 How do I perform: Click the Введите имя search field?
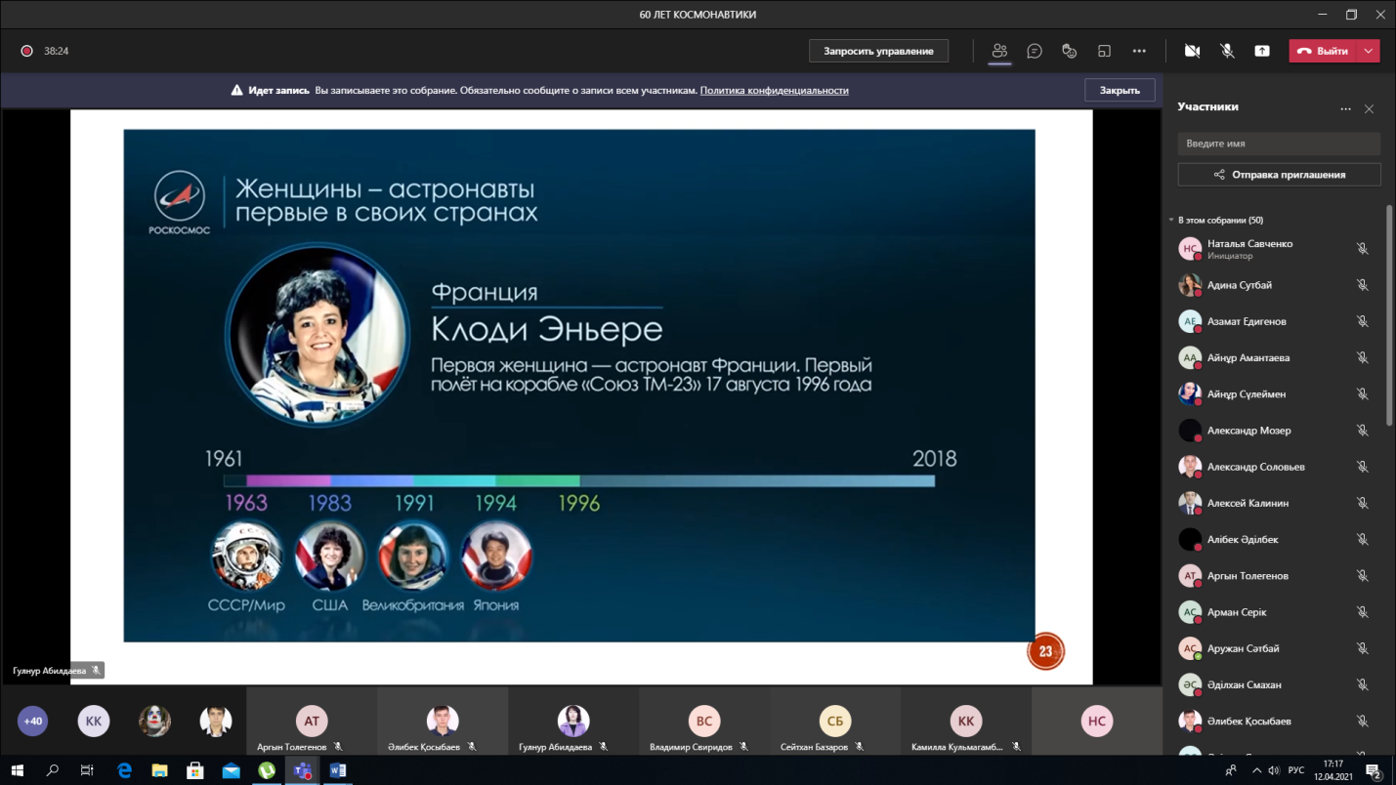click(x=1279, y=144)
